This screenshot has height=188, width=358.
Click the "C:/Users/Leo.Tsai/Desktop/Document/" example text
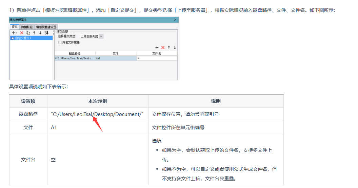click(x=97, y=114)
